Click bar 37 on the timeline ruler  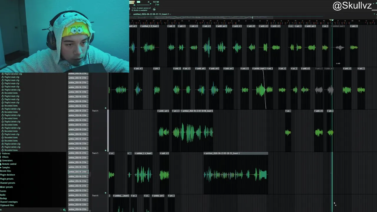point(267,21)
